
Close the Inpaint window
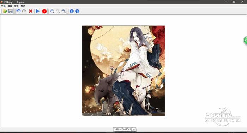click(242, 2)
